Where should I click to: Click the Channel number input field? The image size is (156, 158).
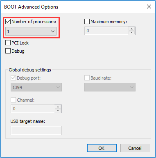33,109
